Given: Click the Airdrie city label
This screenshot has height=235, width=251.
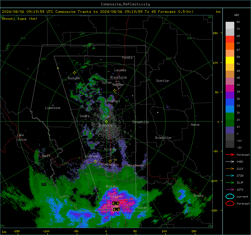Looking at the screenshot, I should coord(110,149).
